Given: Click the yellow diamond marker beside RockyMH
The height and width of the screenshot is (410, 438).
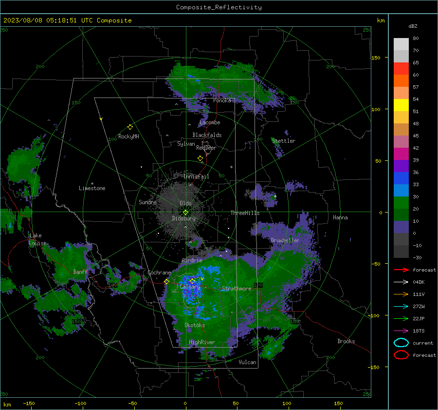Looking at the screenshot, I should click(130, 127).
